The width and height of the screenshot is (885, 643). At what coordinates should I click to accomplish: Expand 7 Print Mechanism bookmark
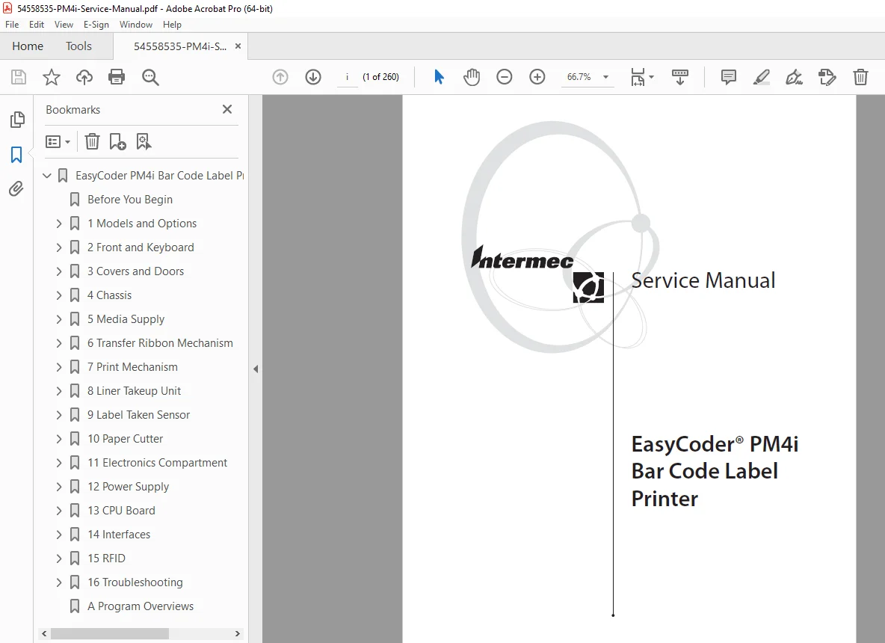(59, 367)
